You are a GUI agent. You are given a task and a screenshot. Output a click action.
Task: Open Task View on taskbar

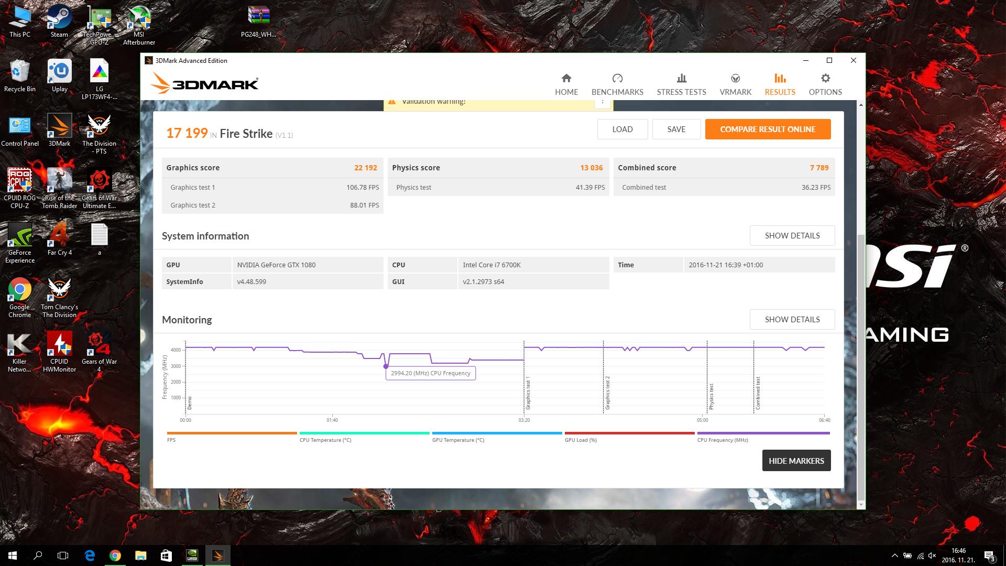(63, 556)
